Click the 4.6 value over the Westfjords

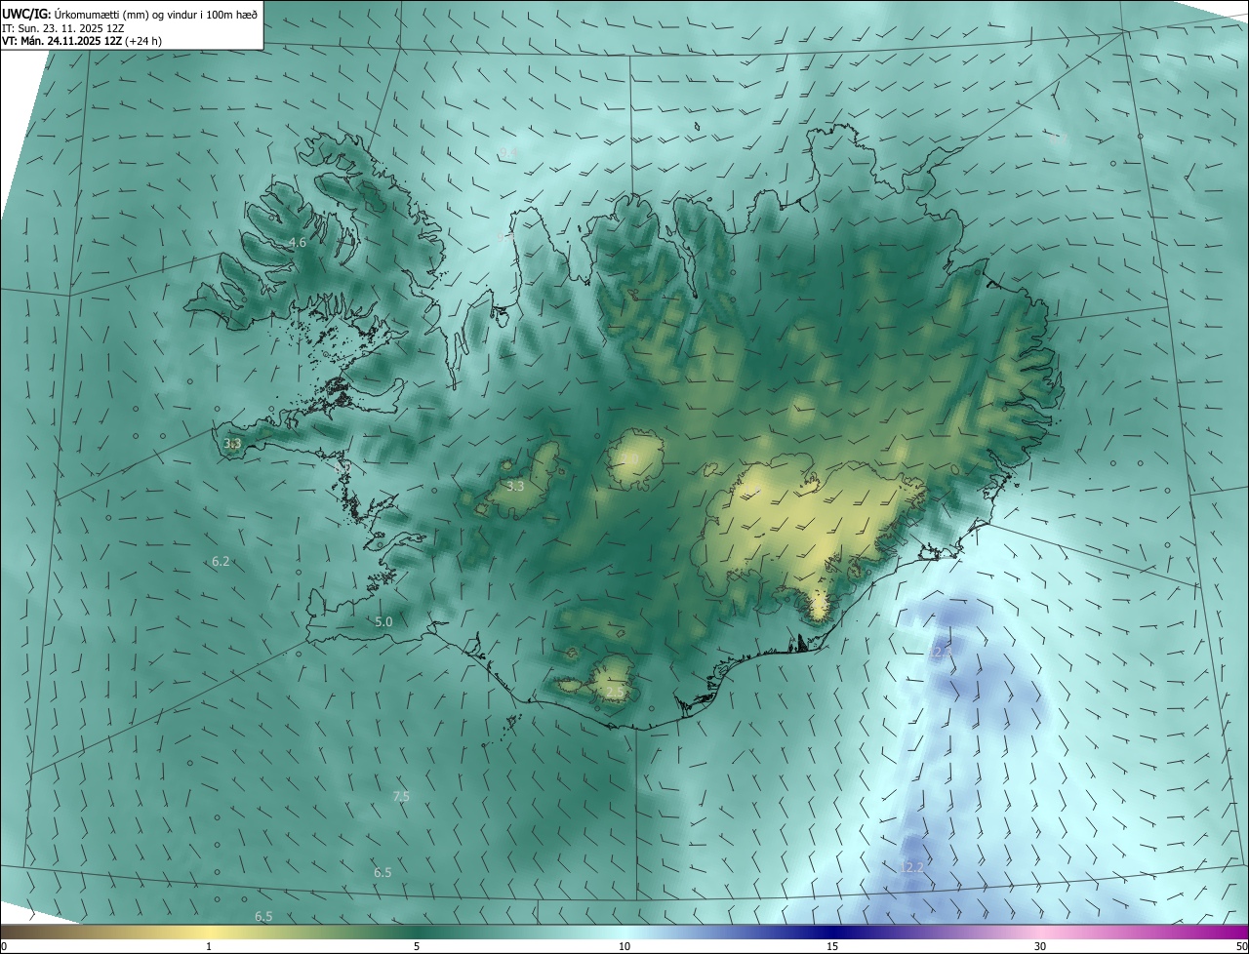click(x=298, y=242)
